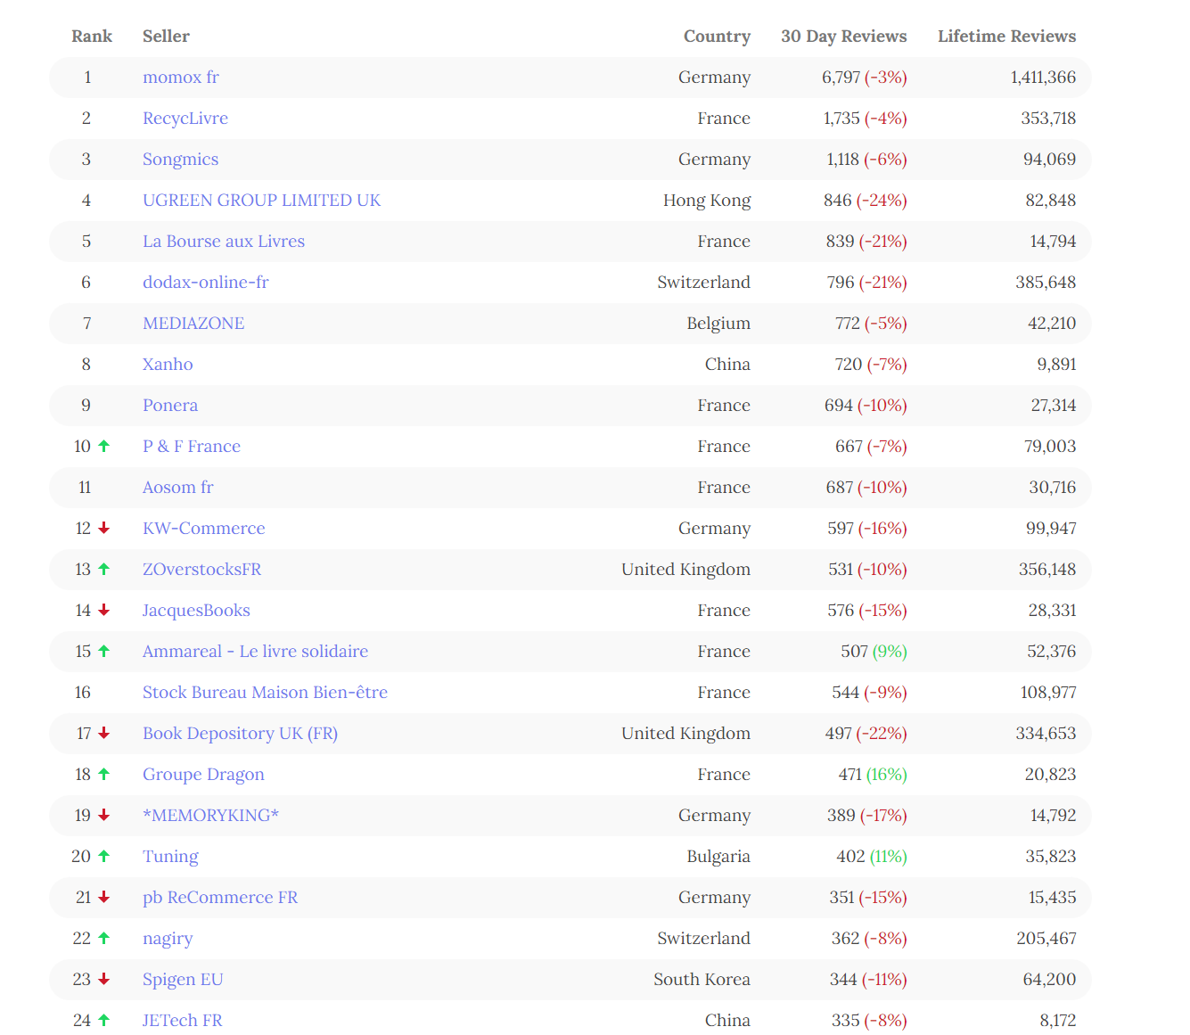This screenshot has height=1035, width=1190.
Task: Visit the JETech FR seller link
Action: pyautogui.click(x=183, y=1021)
